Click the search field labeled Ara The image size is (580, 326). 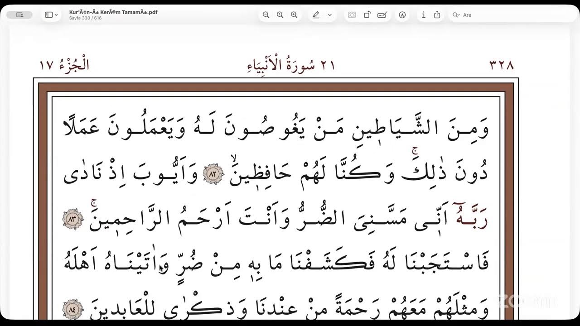(x=512, y=15)
